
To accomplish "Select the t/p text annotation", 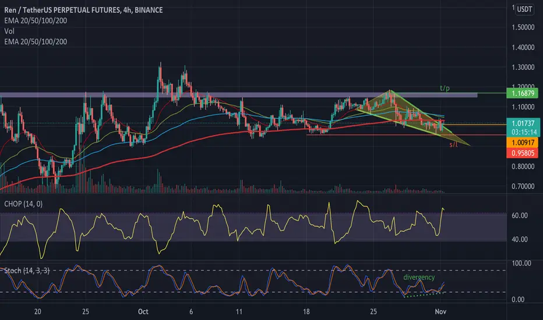I will click(445, 88).
